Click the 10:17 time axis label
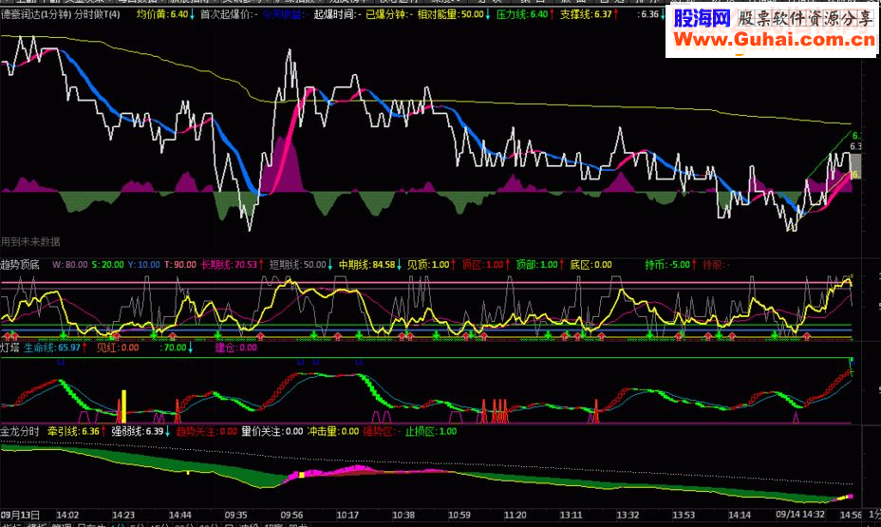 pos(347,515)
